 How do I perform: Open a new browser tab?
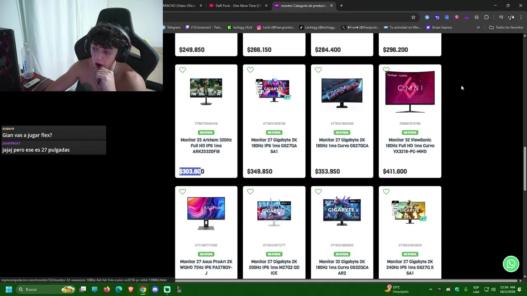[341, 6]
